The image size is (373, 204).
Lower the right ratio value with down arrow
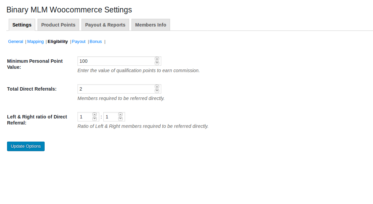tap(120, 119)
